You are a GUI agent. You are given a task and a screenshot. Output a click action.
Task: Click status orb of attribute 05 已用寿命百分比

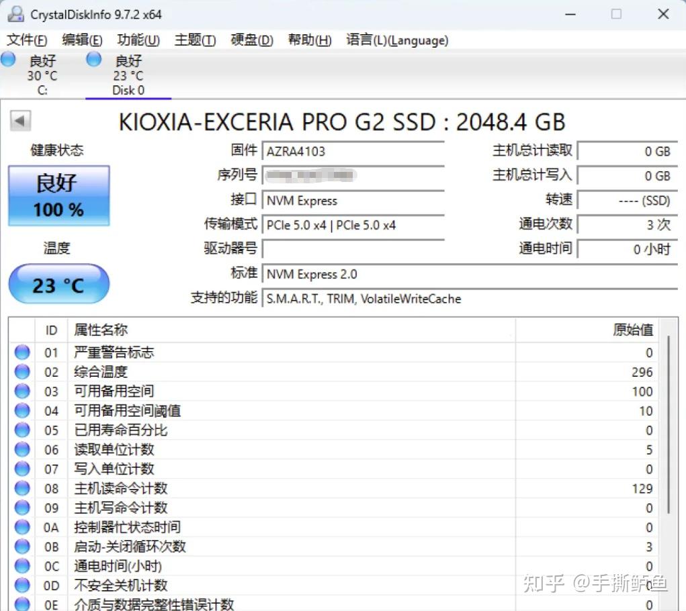click(22, 430)
